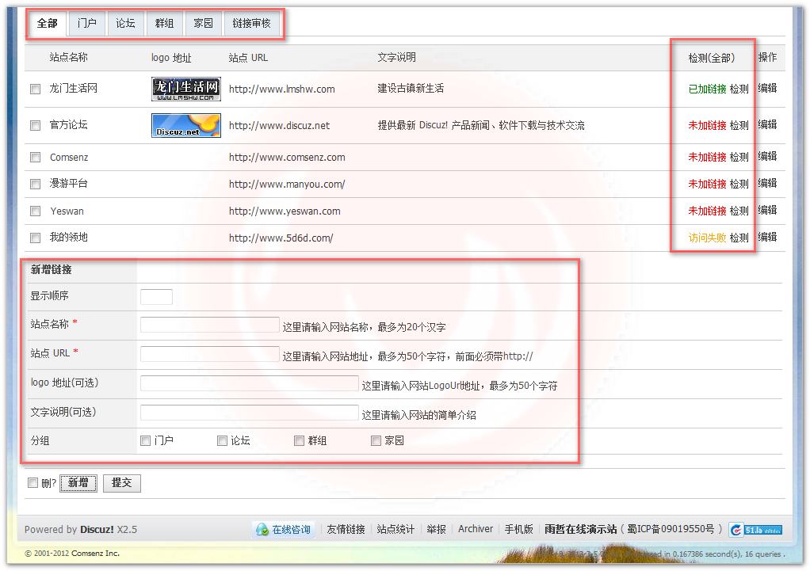Screen dimensions: 810x571
Task: Click 检测 for 龙门生活网
Action: click(x=739, y=89)
